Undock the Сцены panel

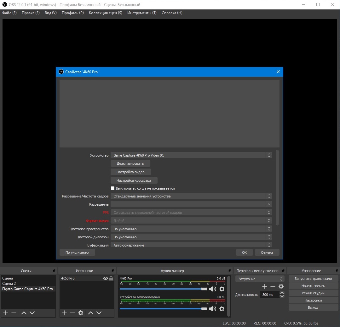[54, 270]
